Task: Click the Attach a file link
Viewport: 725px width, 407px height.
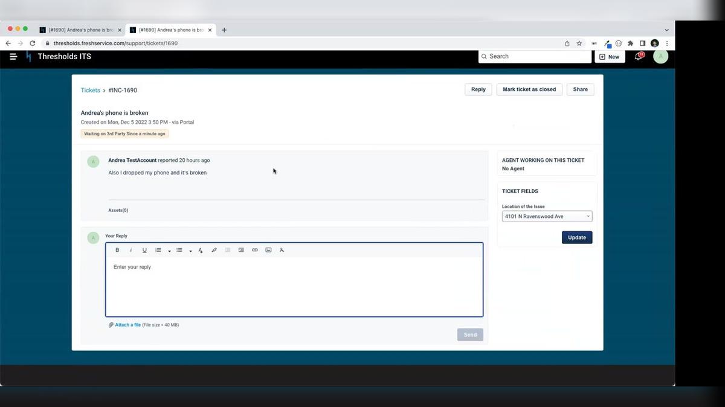Action: (128, 325)
